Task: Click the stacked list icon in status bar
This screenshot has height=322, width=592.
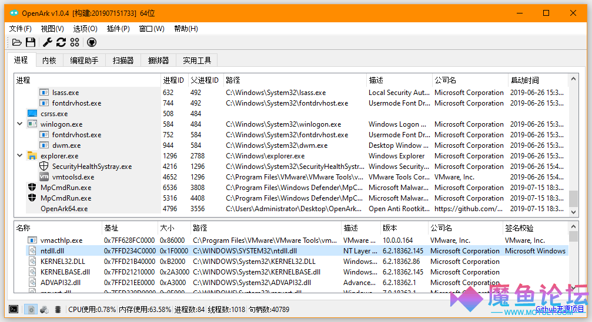Action: coord(58,310)
